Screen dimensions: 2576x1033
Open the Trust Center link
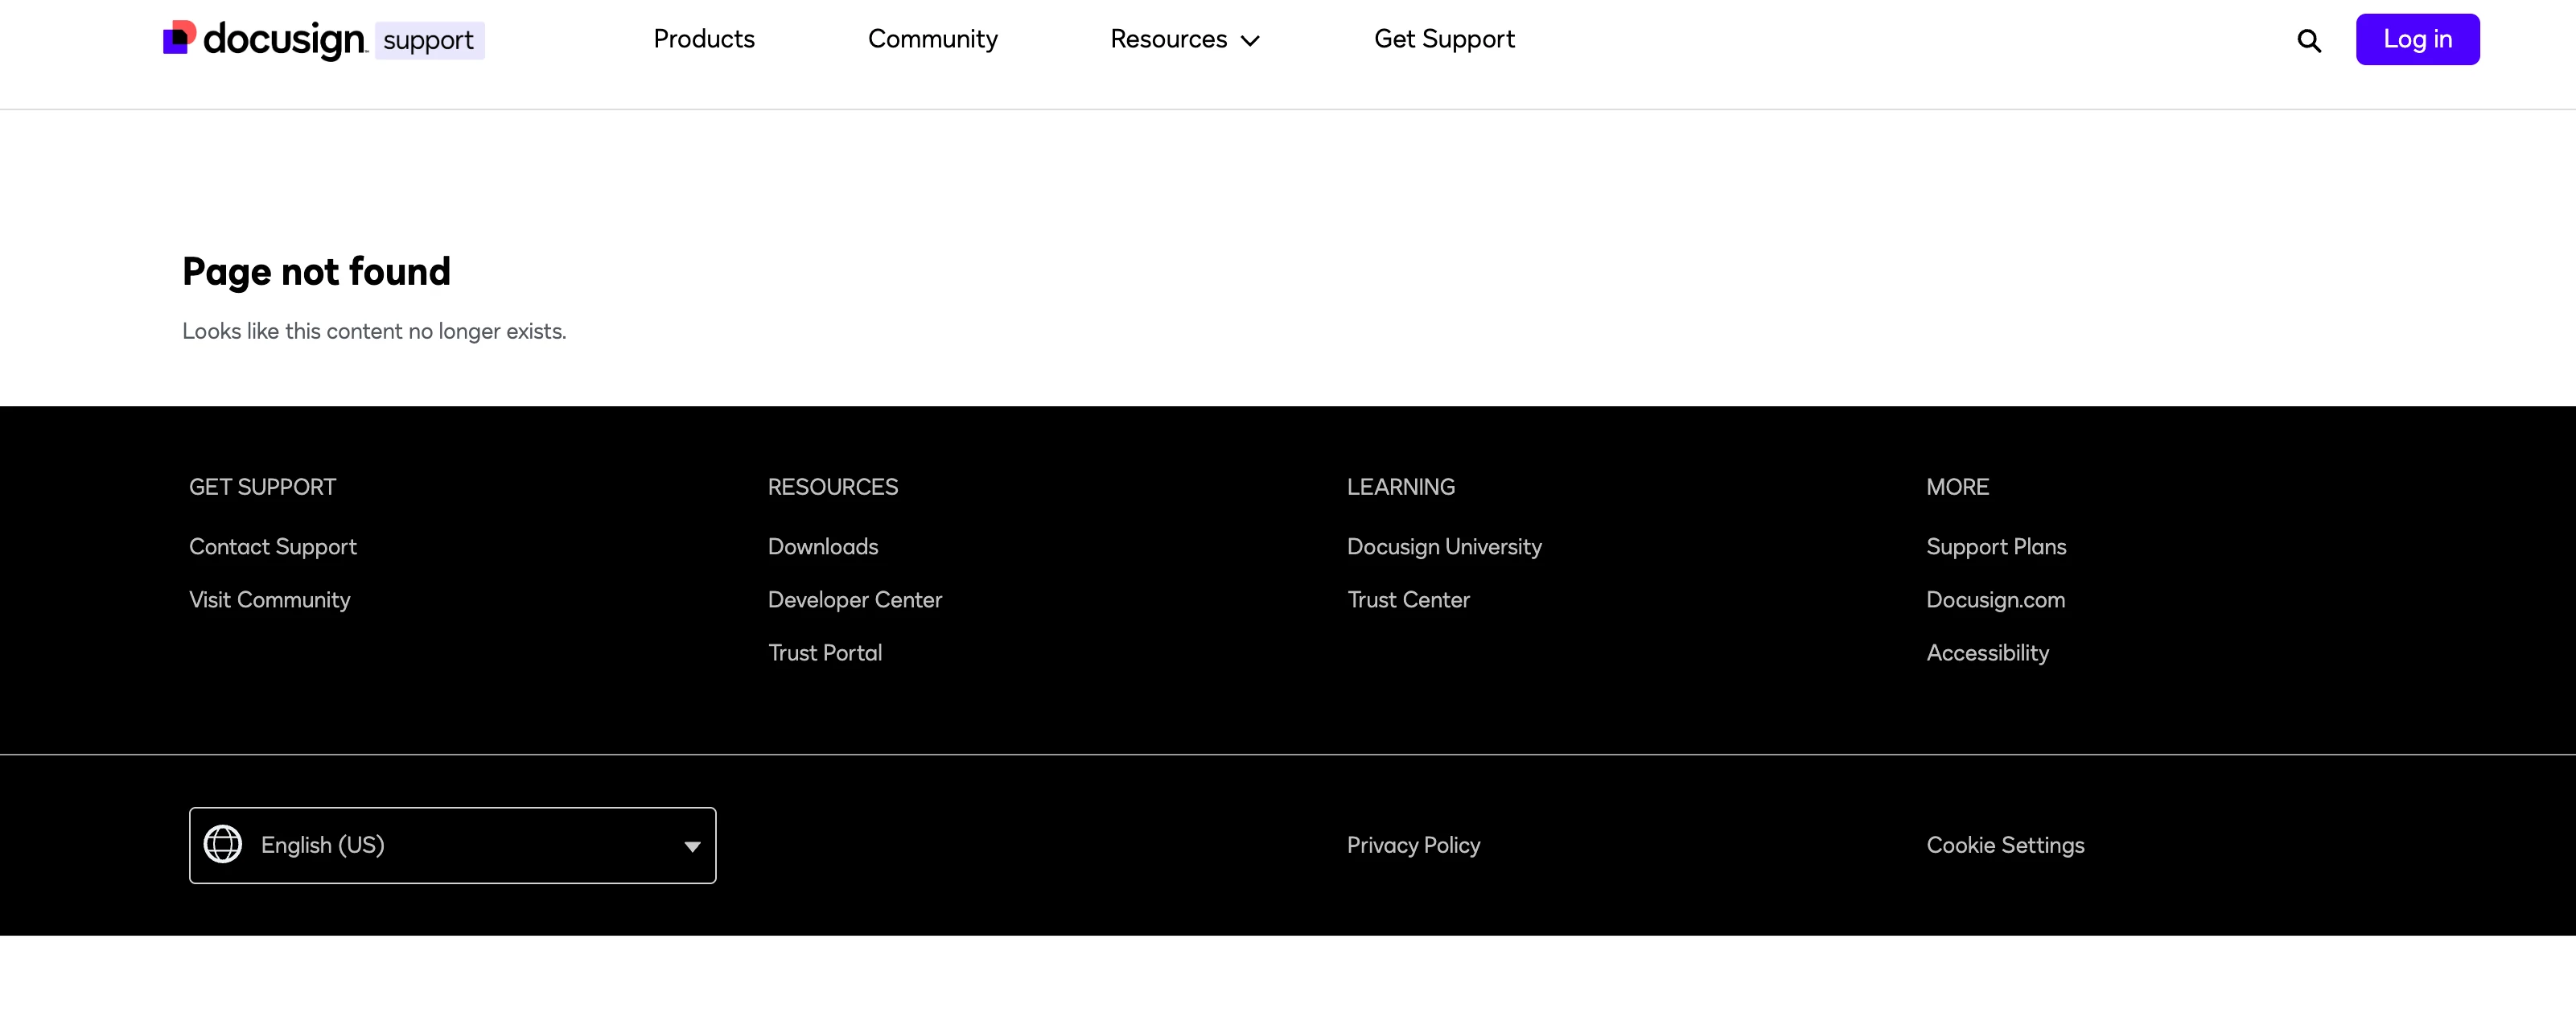click(1408, 599)
